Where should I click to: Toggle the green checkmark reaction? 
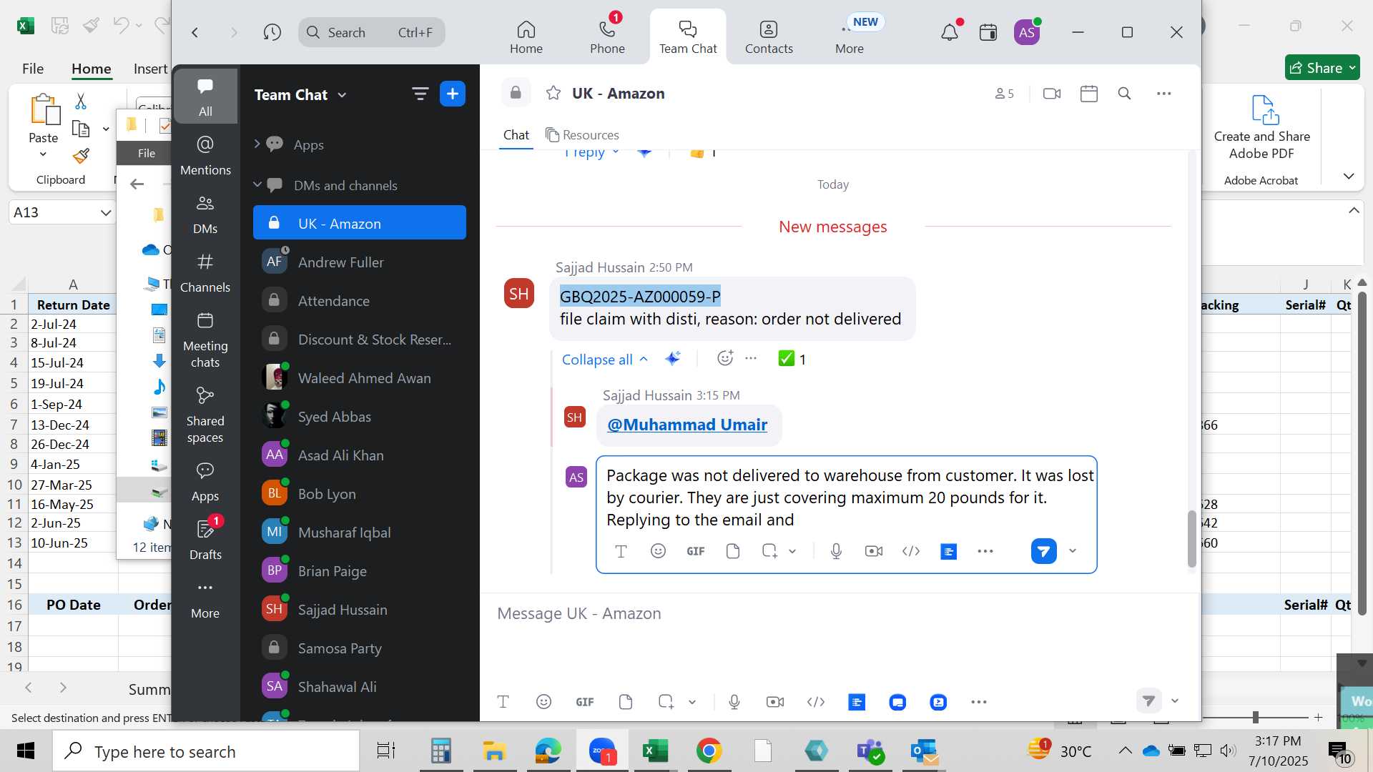[x=792, y=359]
